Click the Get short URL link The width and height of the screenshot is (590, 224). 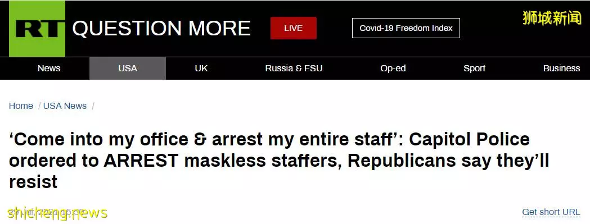click(551, 212)
